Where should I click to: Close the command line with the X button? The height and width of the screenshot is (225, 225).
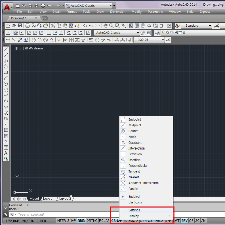[5, 208]
